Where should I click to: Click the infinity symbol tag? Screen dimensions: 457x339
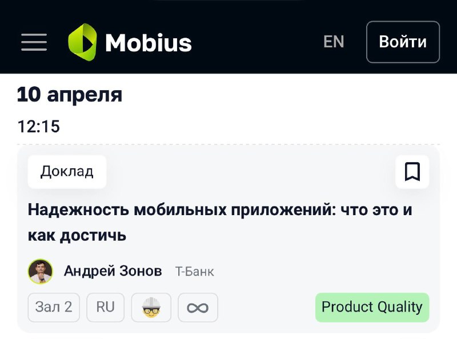[x=198, y=307]
